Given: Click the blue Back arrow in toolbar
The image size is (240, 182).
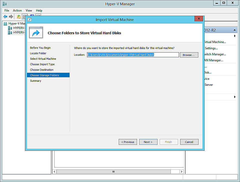Looking at the screenshot, I should (5, 16).
